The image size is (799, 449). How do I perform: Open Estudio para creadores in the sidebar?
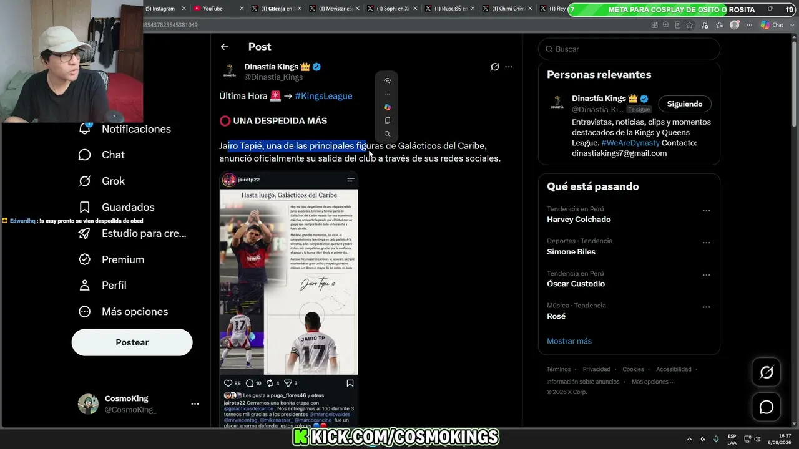132,233
